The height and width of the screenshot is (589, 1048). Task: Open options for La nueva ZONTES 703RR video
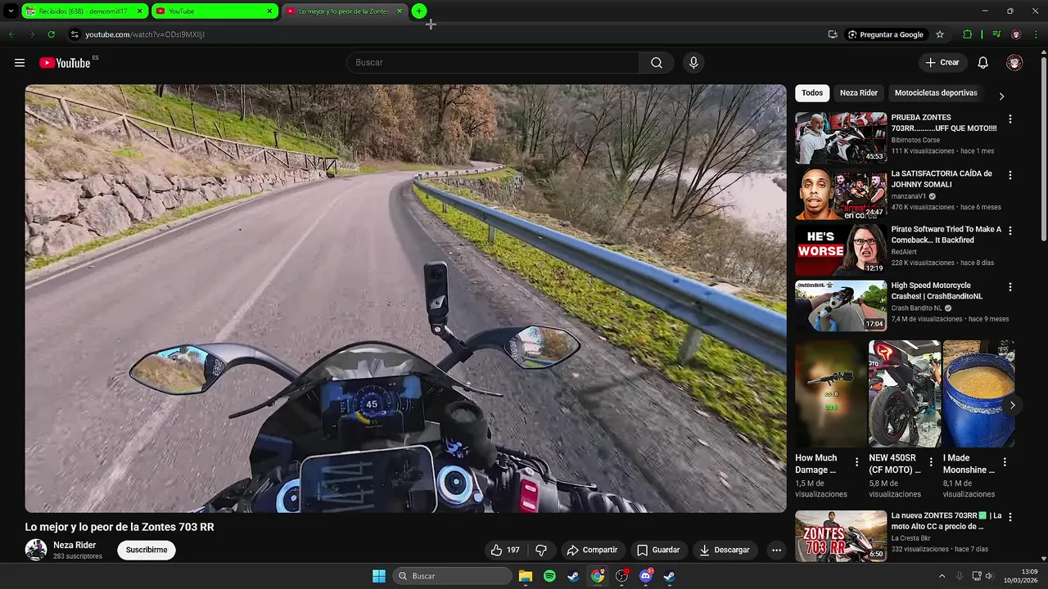tap(1010, 517)
